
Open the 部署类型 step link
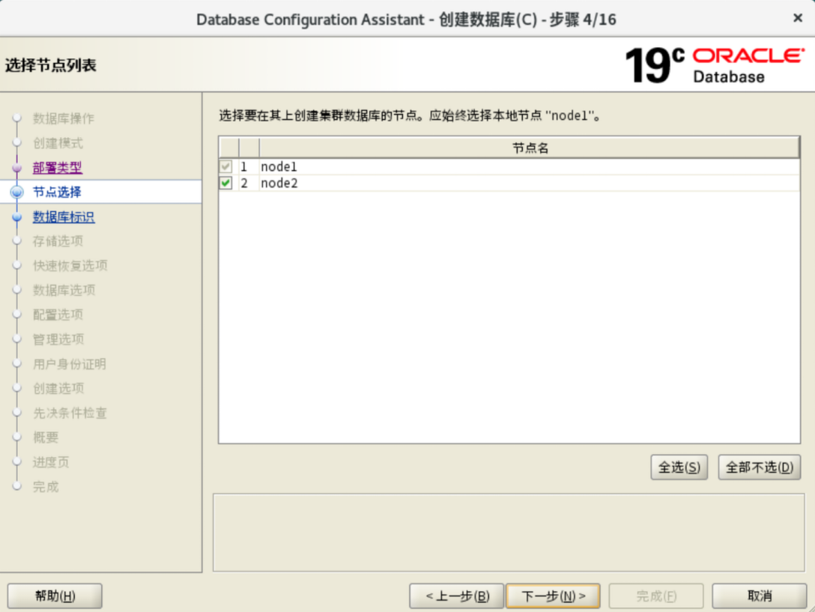57,168
